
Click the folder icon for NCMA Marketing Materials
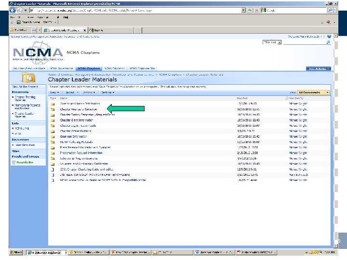tap(53, 142)
